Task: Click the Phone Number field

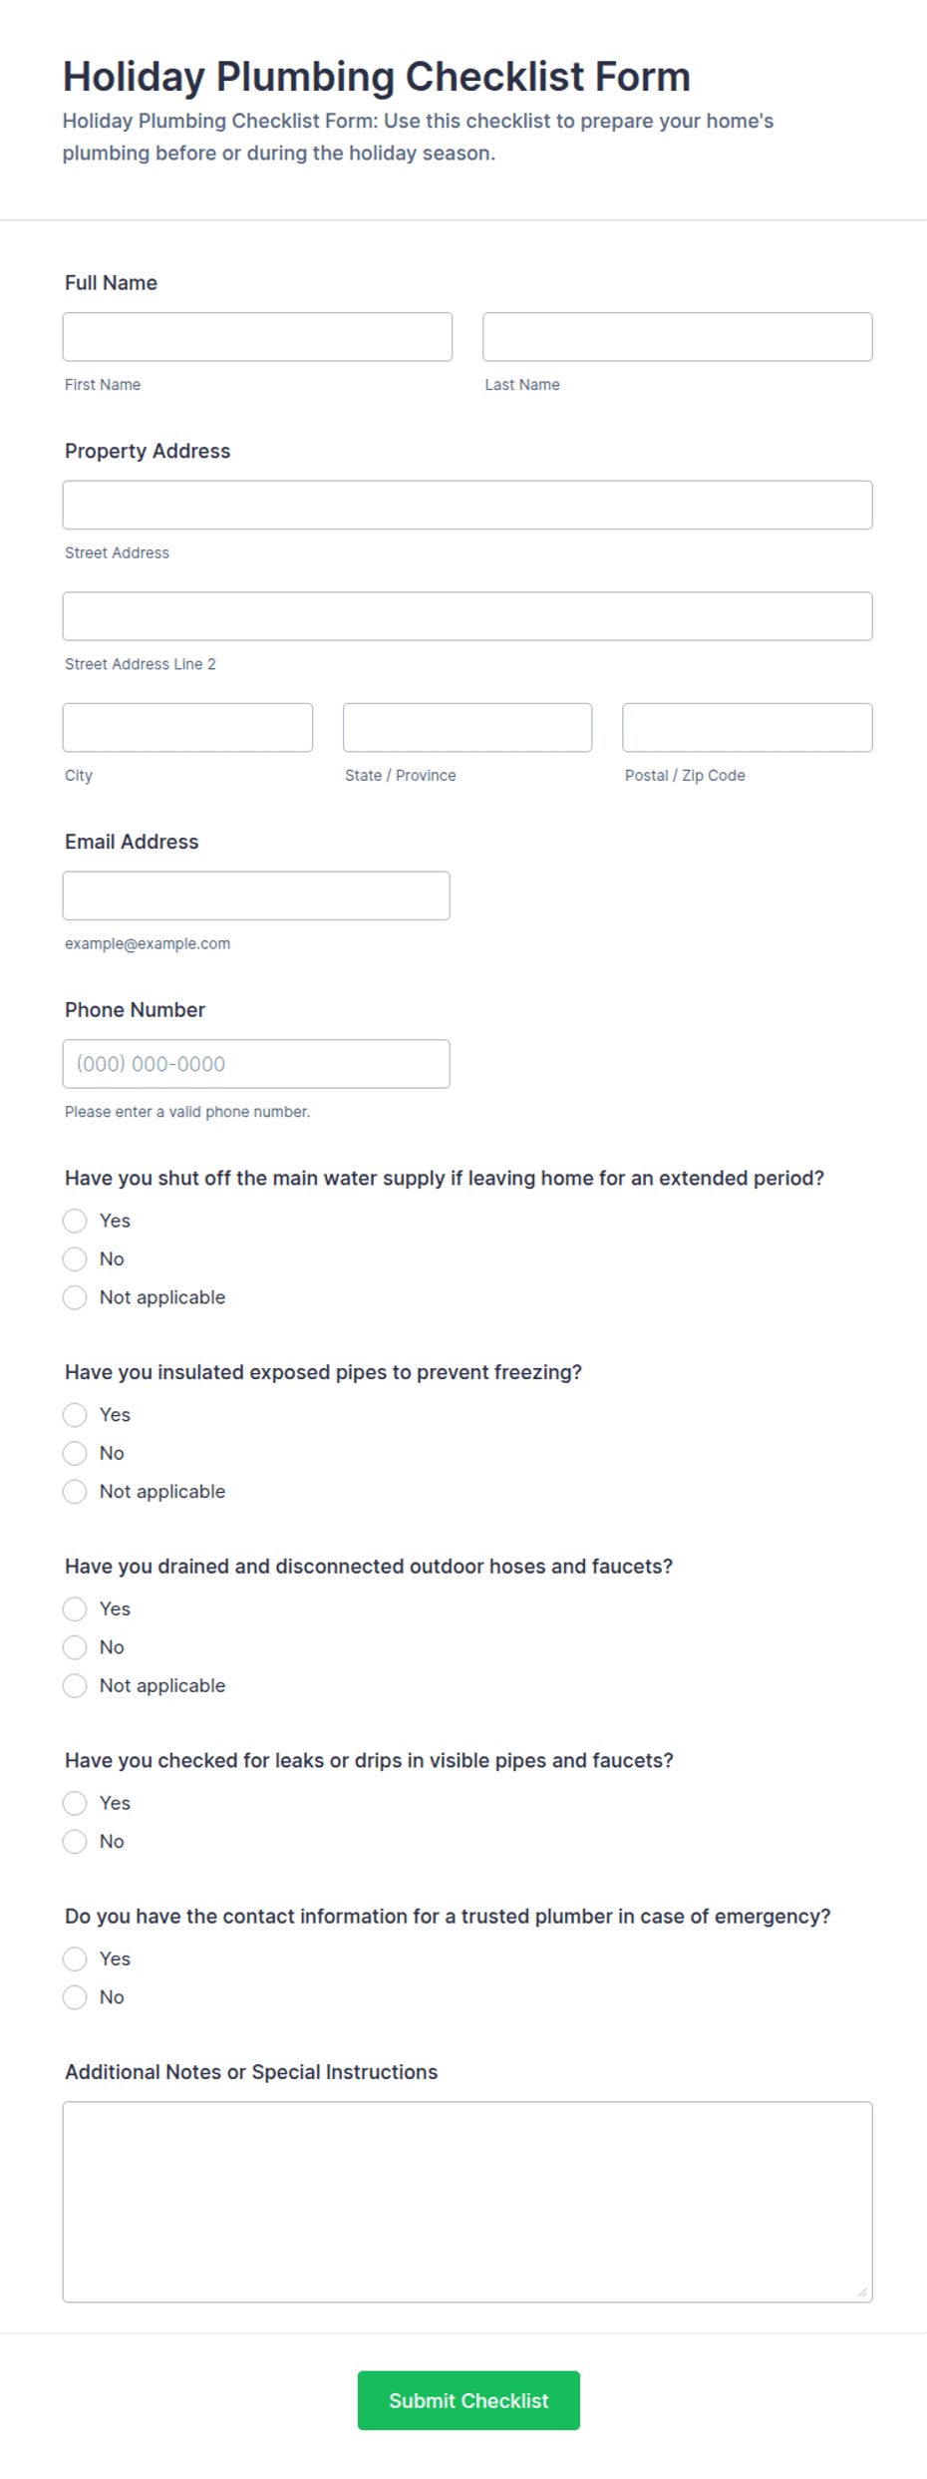Action: [x=256, y=1064]
